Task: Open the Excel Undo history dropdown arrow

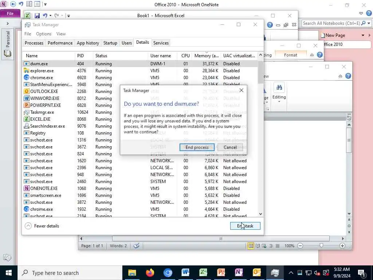Action: coord(50,16)
